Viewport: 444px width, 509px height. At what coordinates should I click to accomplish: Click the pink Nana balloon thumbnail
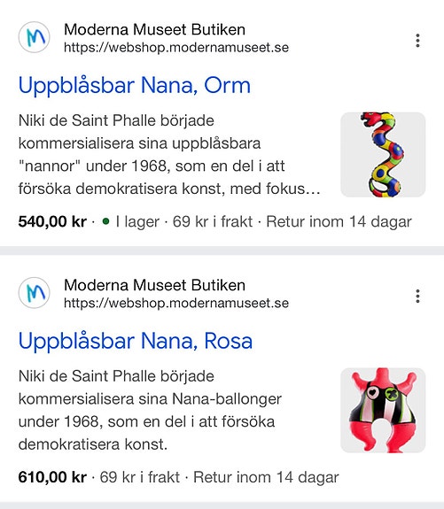383,410
